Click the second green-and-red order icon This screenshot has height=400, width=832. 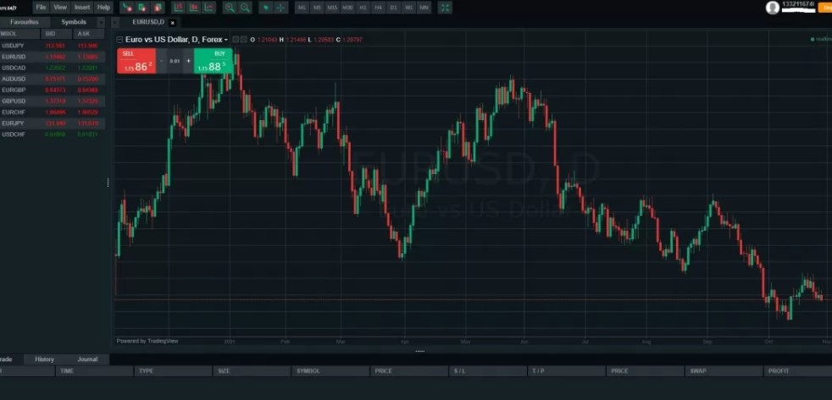[x=142, y=8]
